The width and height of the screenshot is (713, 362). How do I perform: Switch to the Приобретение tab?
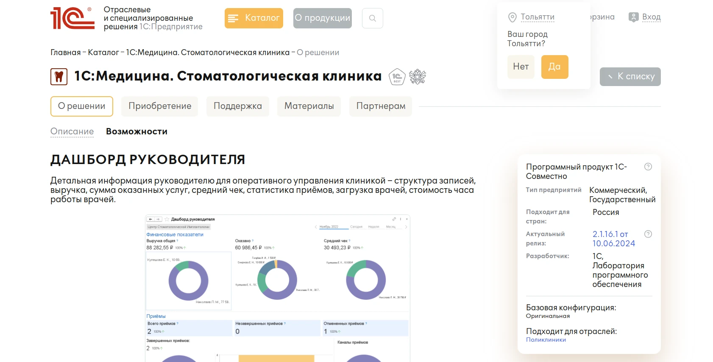point(160,106)
